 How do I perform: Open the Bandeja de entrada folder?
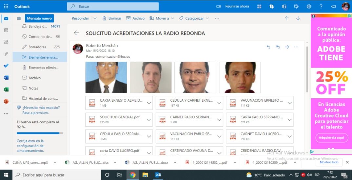[x=40, y=26]
